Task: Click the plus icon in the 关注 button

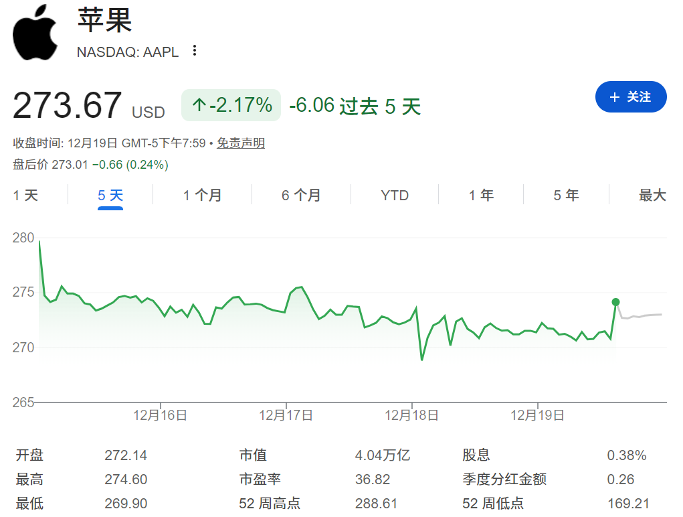Action: pos(615,97)
